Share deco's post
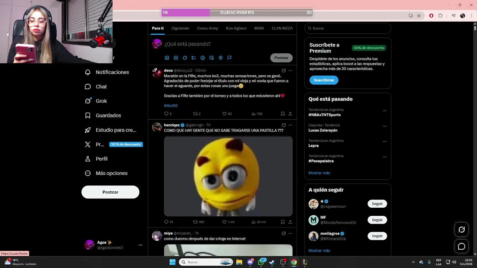The height and width of the screenshot is (268, 477). pyautogui.click(x=290, y=114)
